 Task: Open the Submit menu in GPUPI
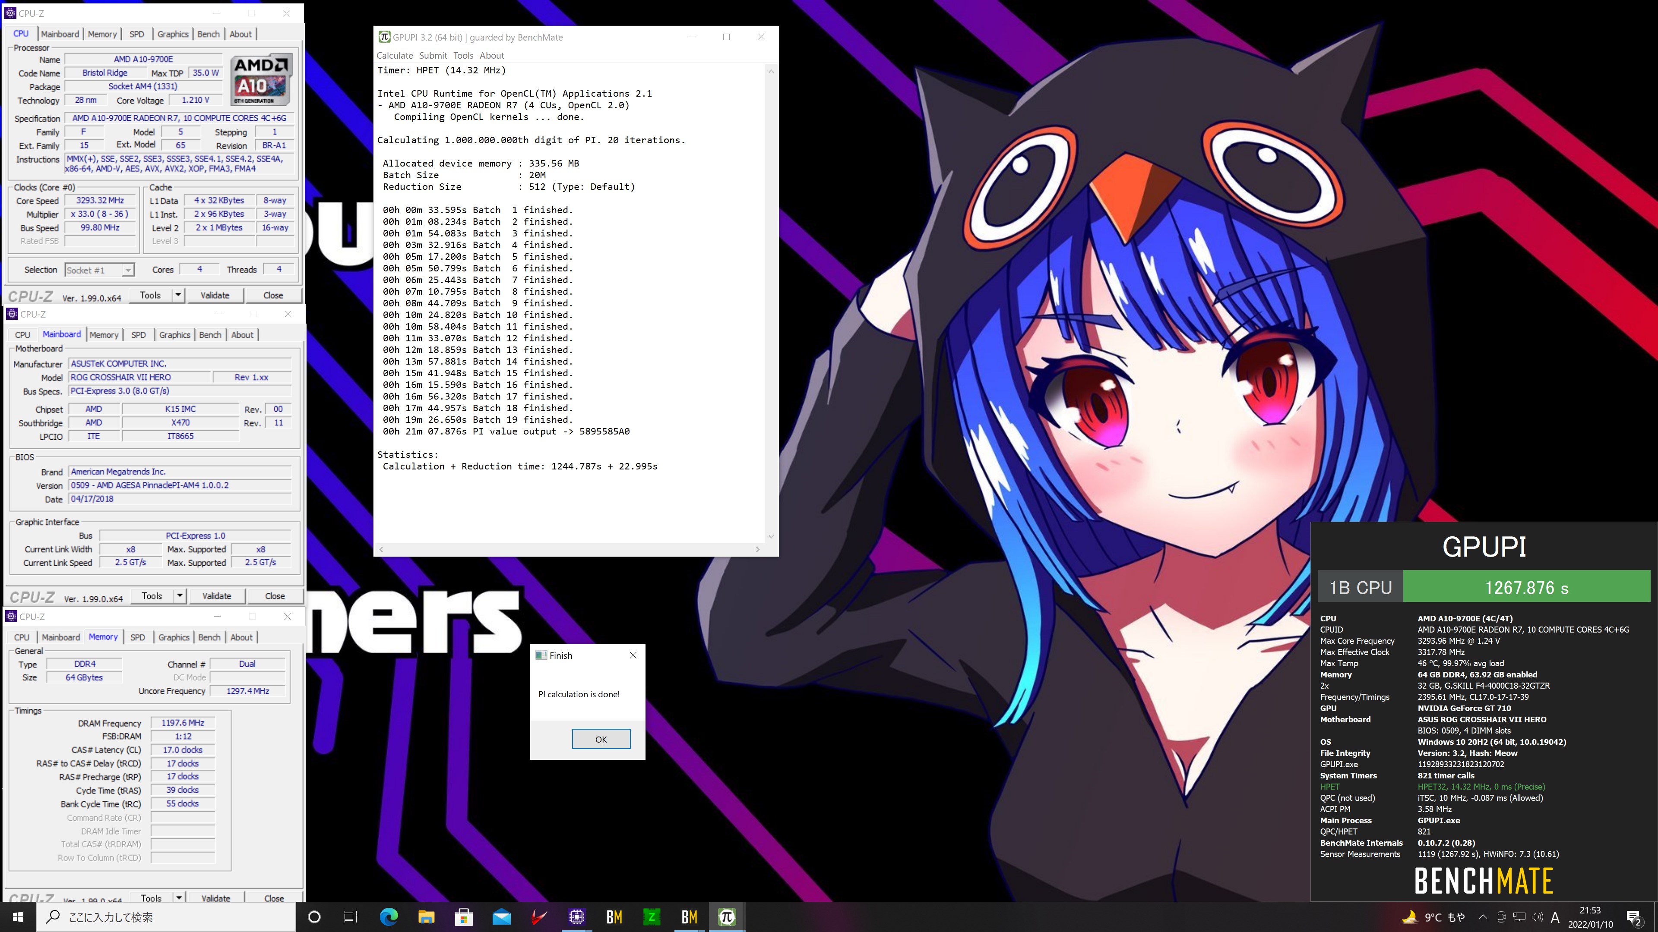(433, 56)
